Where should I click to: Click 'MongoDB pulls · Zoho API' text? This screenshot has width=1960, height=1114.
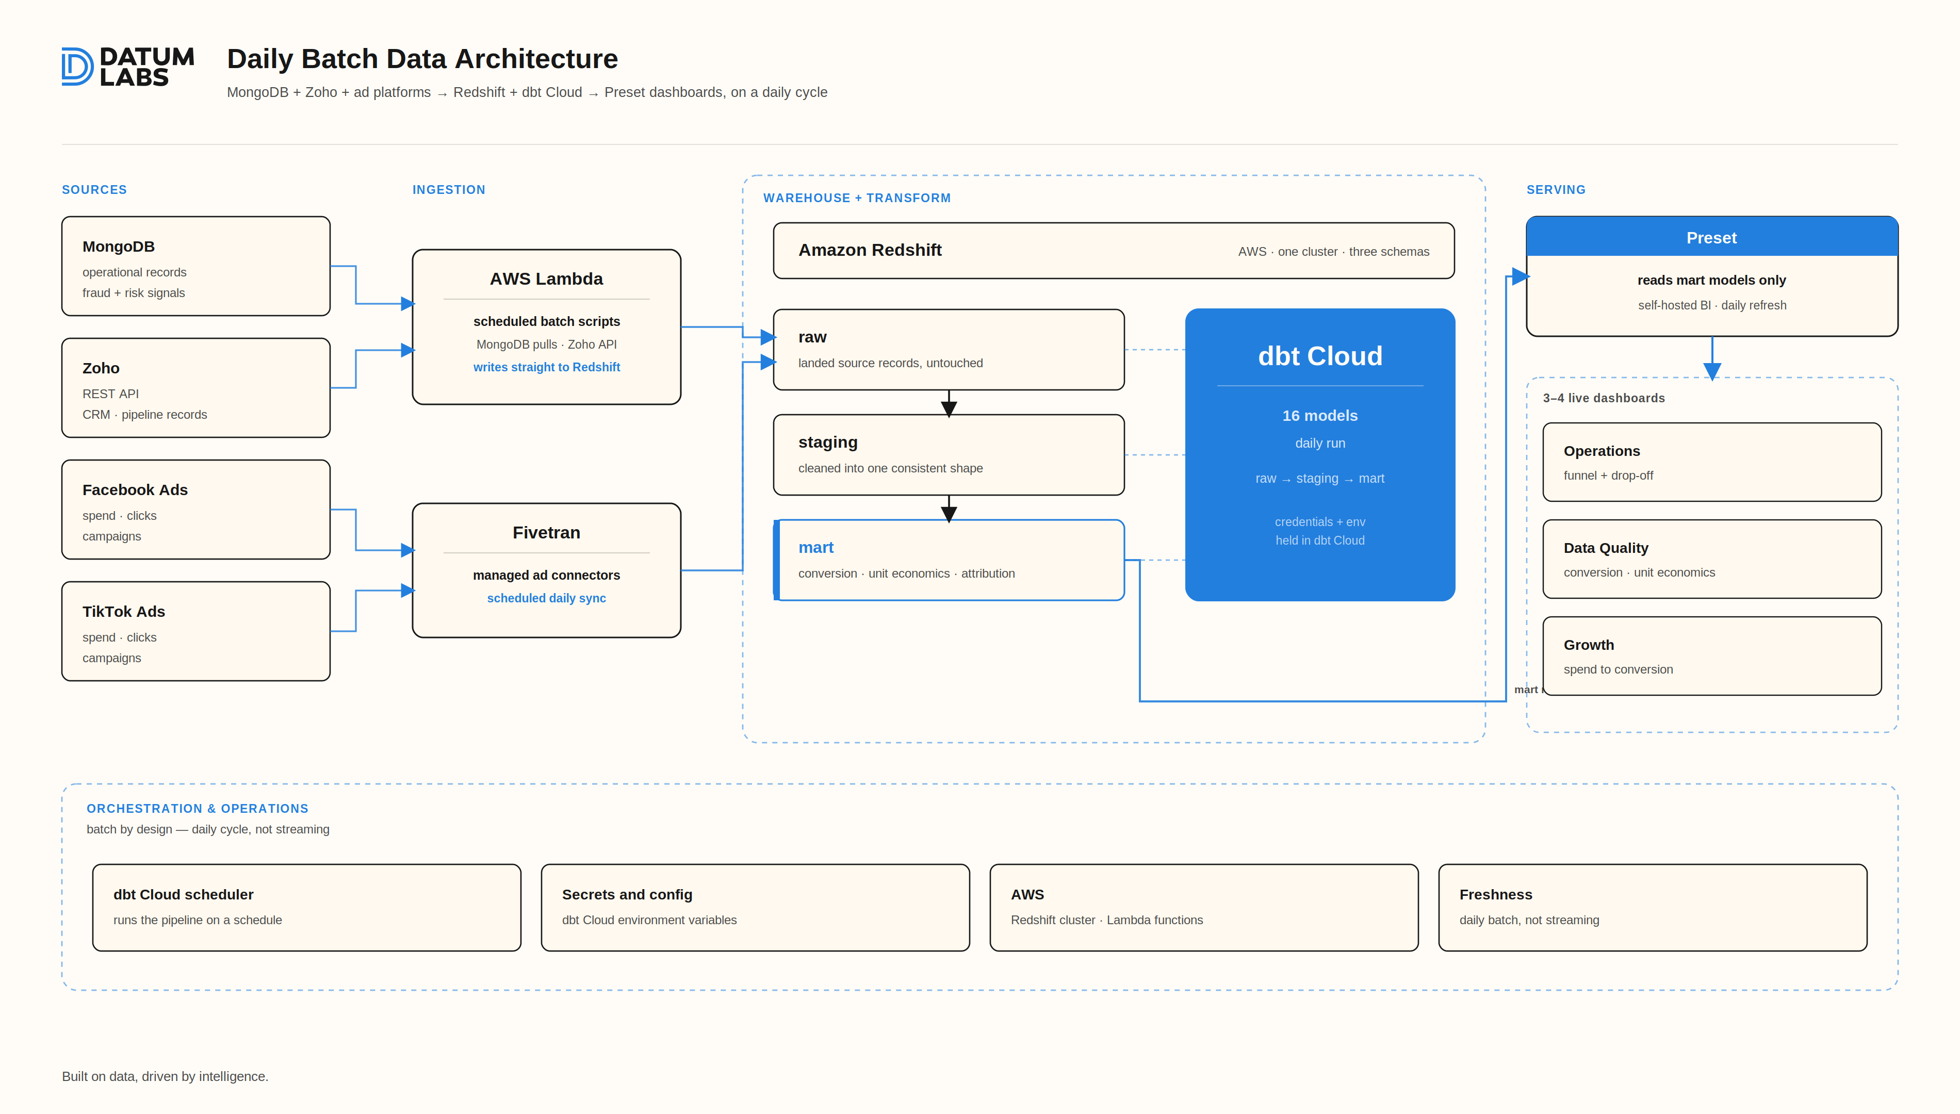click(x=546, y=345)
